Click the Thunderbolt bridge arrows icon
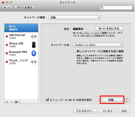Viewport: 135px width, 117px height. point(34,62)
